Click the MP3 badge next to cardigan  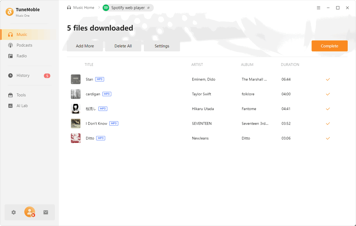tap(107, 94)
